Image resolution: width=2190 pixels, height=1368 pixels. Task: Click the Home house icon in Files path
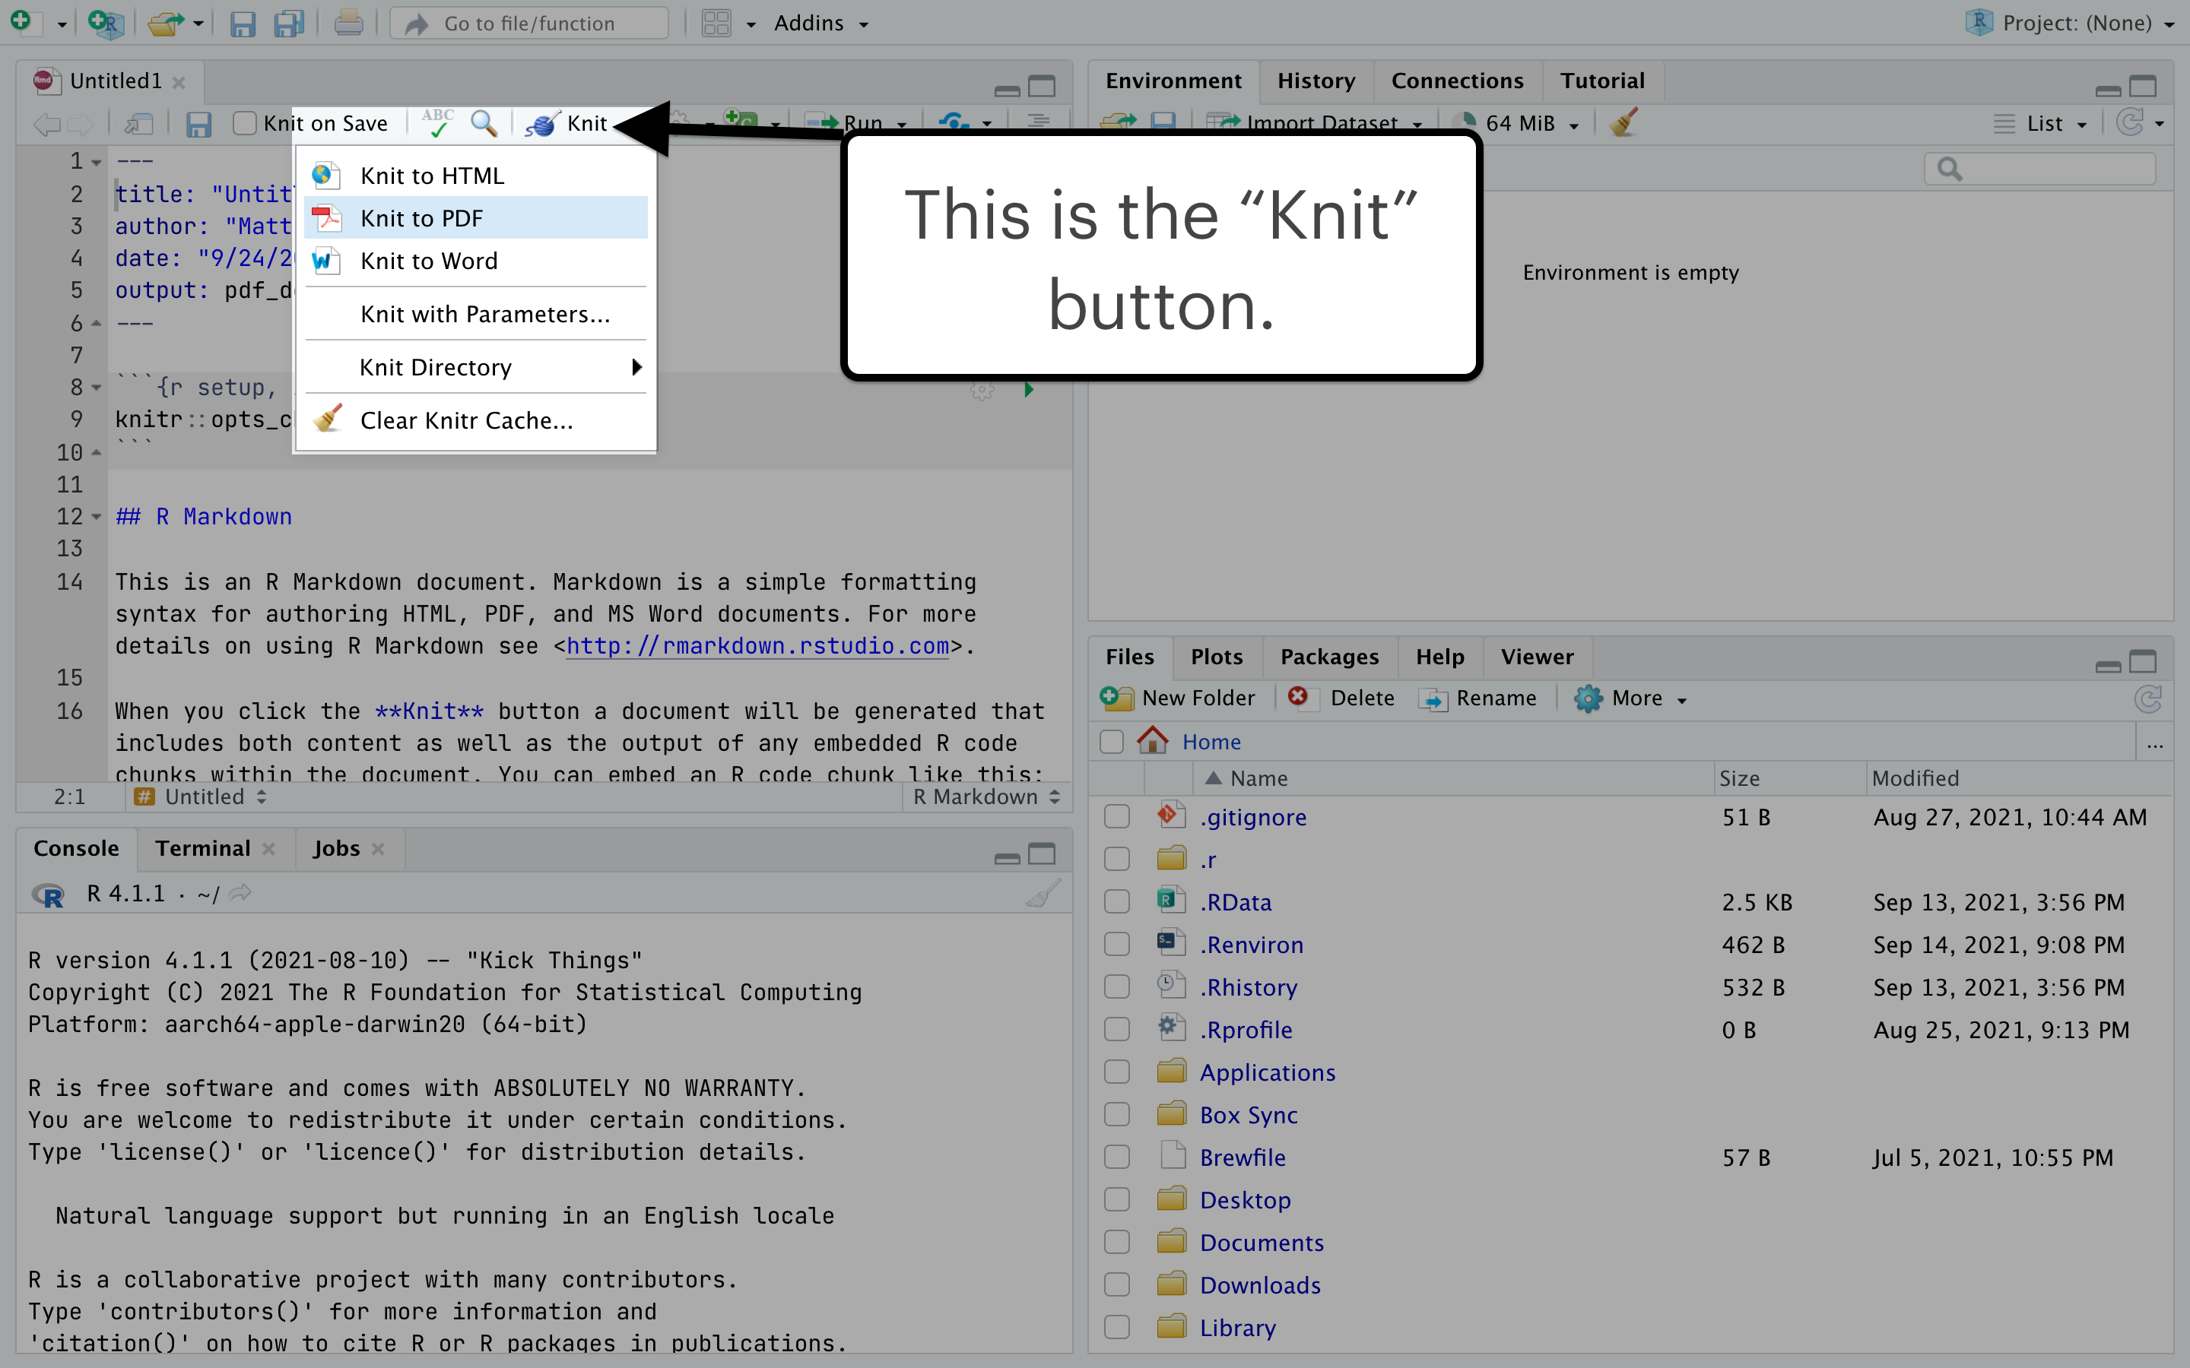(1152, 741)
